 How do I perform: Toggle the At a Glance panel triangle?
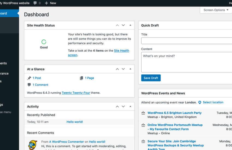(x=130, y=69)
